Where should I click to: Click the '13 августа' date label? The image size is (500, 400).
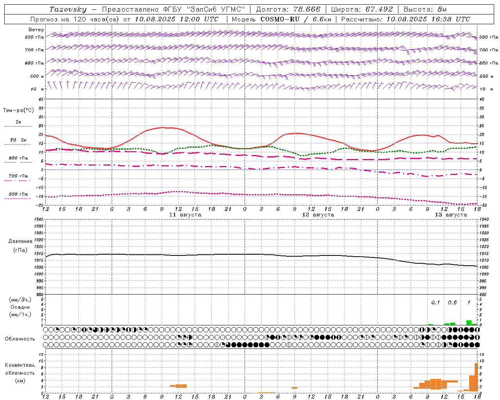coord(451,215)
